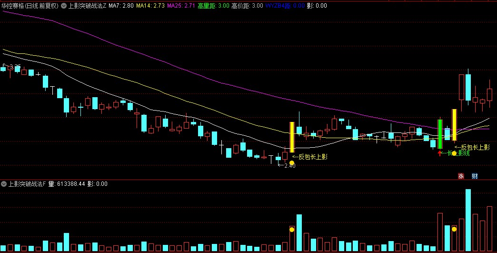Click the sub-indicator name 上影突破战法F
The width and height of the screenshot is (497, 253).
point(27,184)
